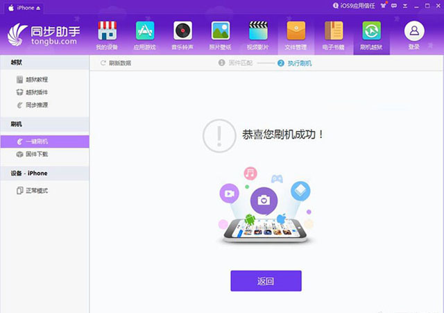The height and width of the screenshot is (313, 444).
Task: Close the Tongbu assistant window
Action: [x=438, y=6]
